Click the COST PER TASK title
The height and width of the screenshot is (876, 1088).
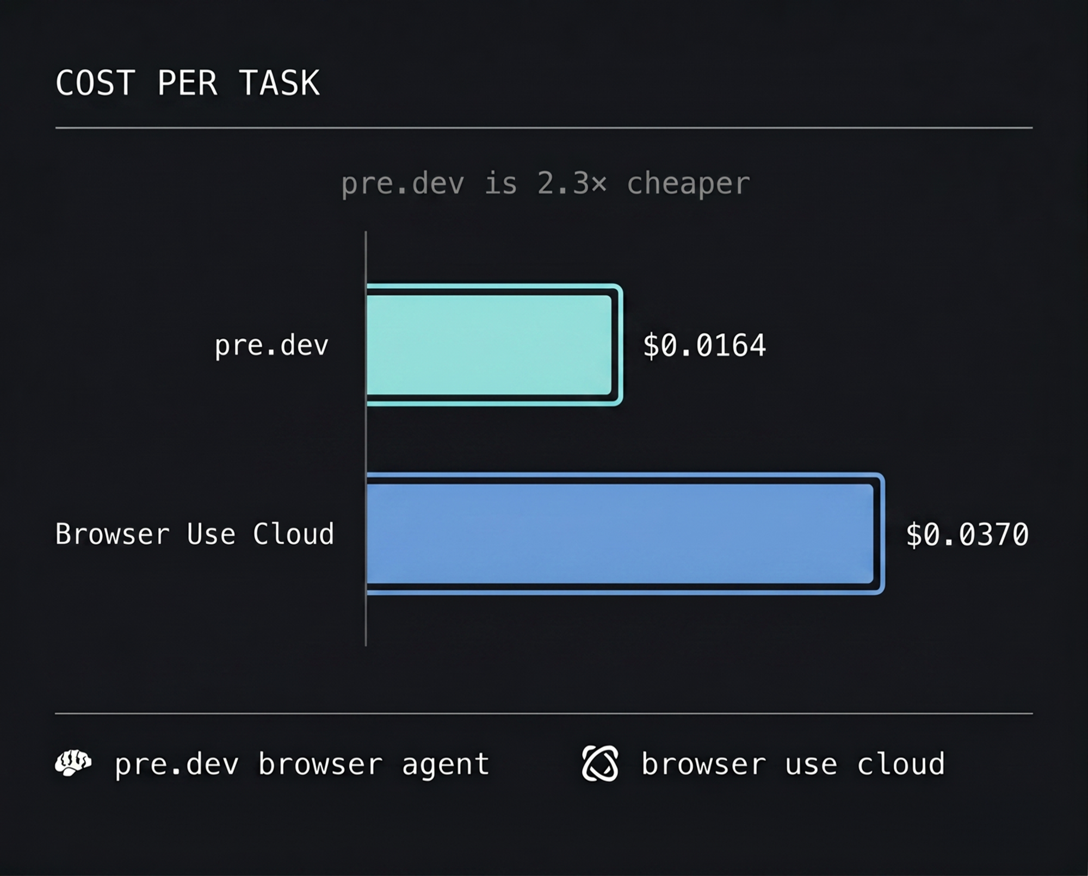tap(188, 83)
